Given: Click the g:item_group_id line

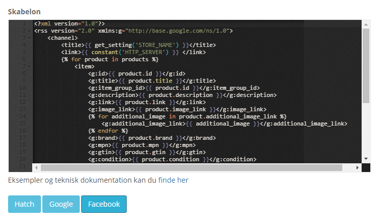Looking at the screenshot, I should point(174,88).
